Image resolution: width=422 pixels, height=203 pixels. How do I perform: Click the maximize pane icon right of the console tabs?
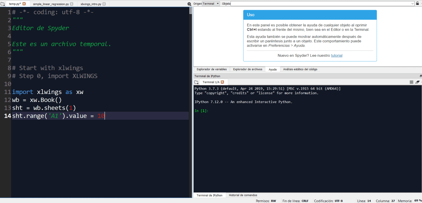(x=411, y=82)
